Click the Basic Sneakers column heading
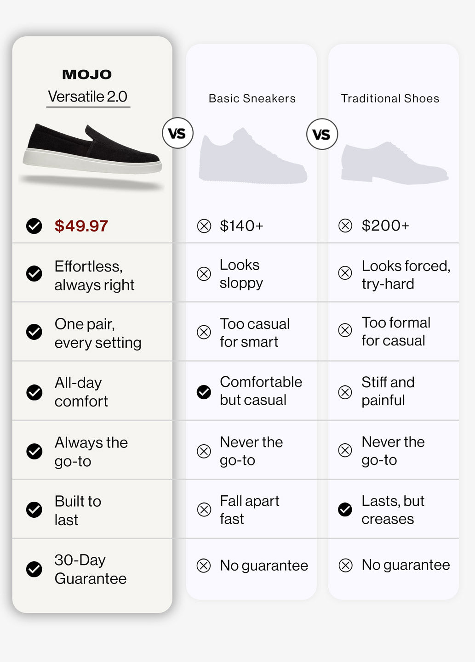 point(252,98)
